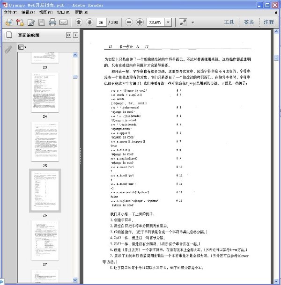This screenshot has width=281, height=285.
Task: Close the document via menu bar X
Action: (276, 13)
